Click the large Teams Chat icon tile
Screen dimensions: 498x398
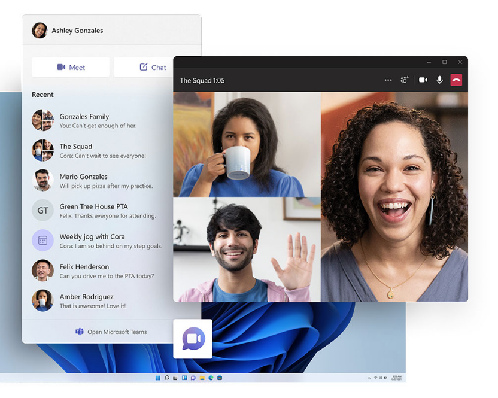pyautogui.click(x=193, y=339)
